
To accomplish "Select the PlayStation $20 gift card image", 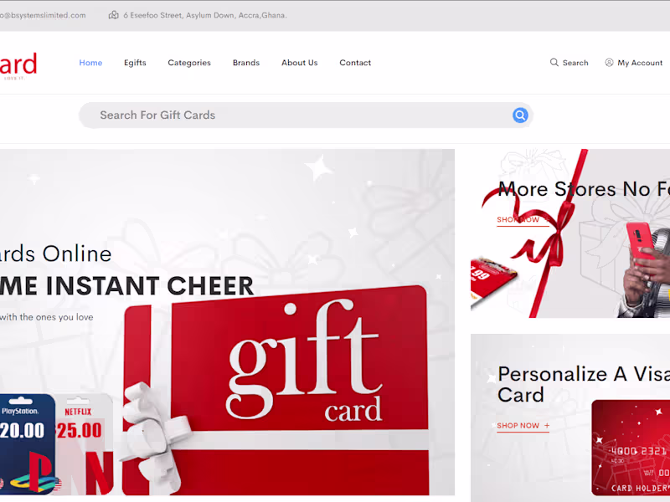I will [28, 444].
